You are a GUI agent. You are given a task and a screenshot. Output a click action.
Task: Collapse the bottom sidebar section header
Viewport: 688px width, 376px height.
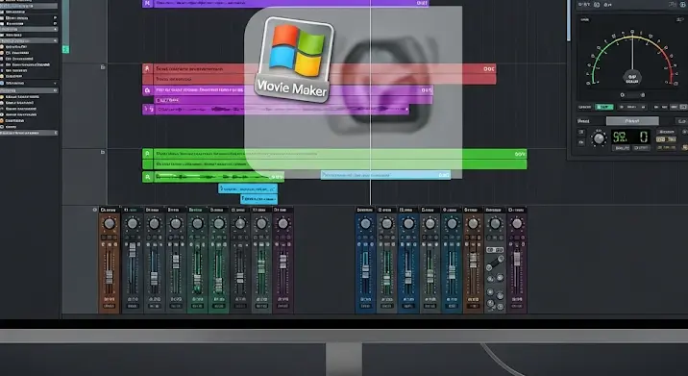[29, 133]
